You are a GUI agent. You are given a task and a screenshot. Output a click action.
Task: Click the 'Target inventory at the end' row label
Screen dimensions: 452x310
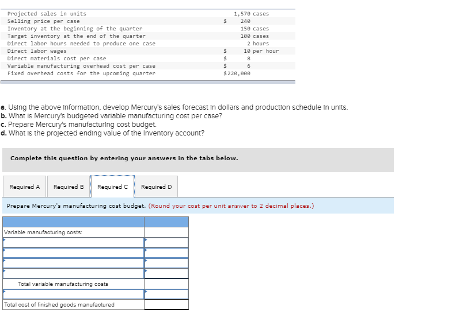(x=77, y=36)
